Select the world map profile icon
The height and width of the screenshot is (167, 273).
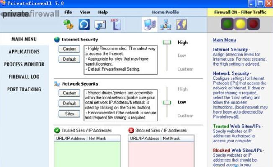pyautogui.click(x=181, y=25)
